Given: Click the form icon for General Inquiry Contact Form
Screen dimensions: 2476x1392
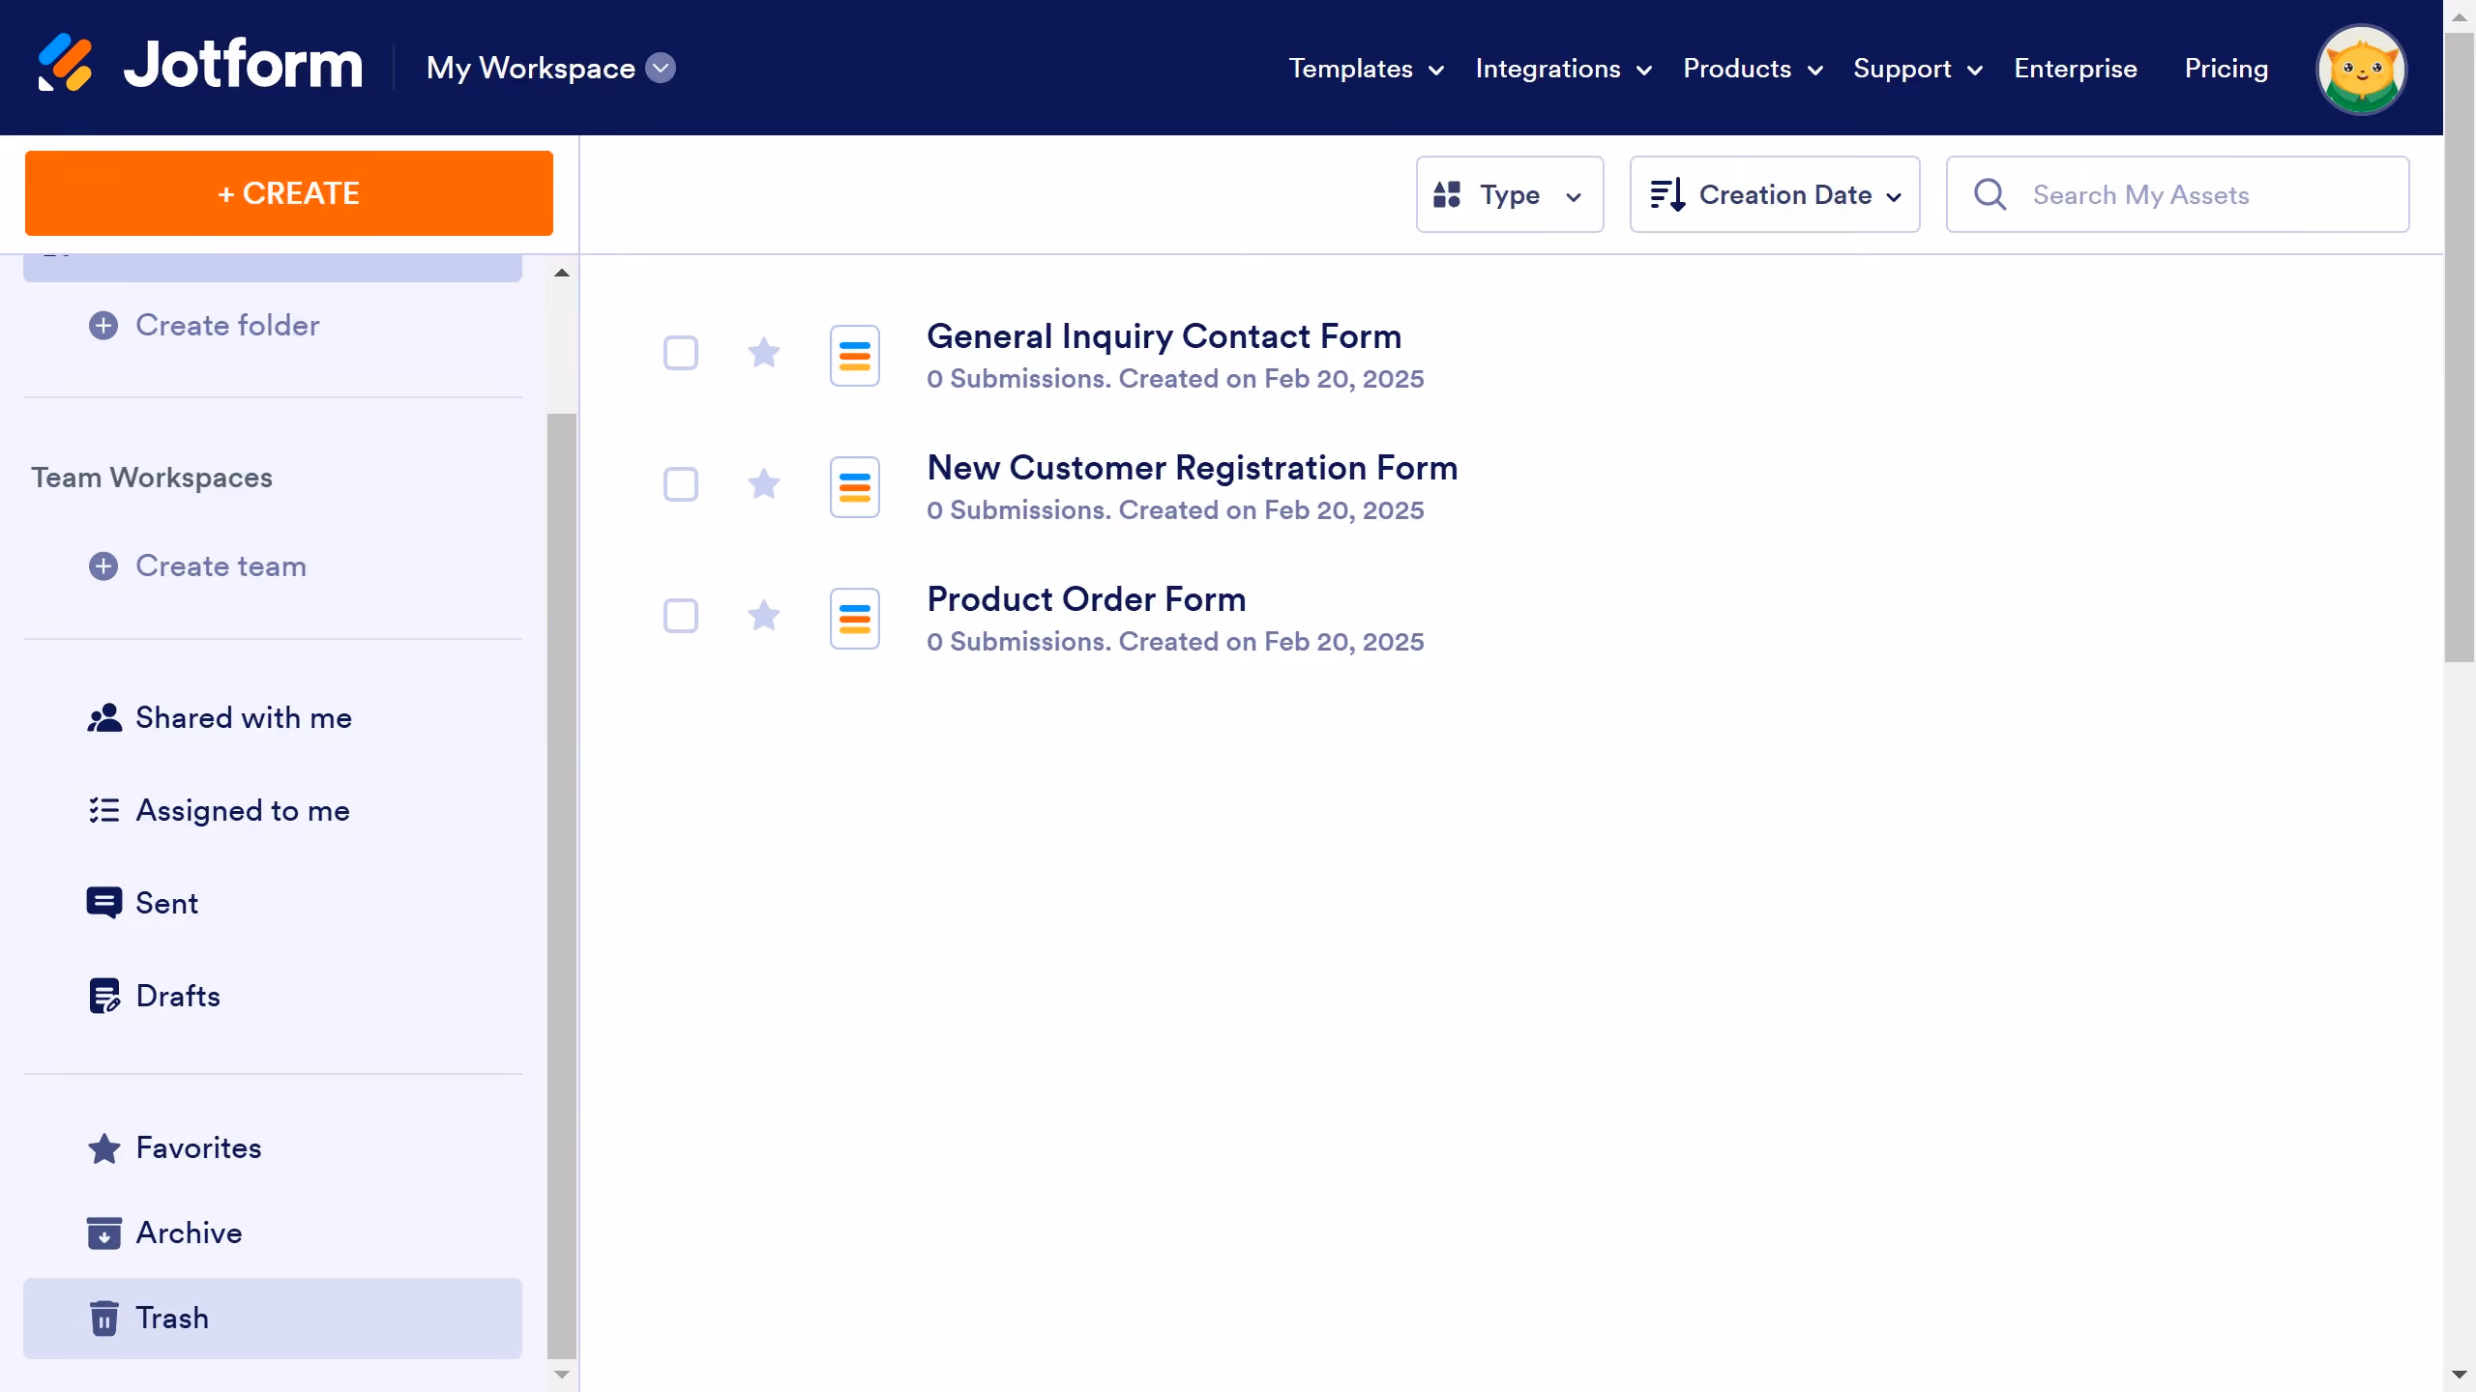Looking at the screenshot, I should 855,356.
